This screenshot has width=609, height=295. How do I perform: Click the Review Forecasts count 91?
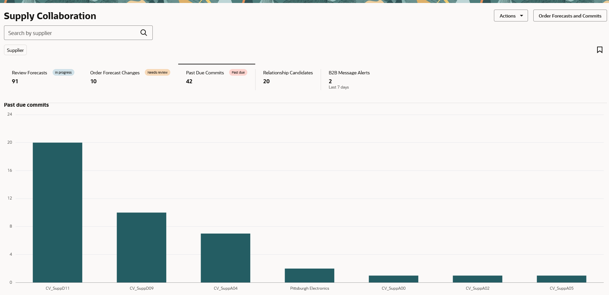click(15, 81)
